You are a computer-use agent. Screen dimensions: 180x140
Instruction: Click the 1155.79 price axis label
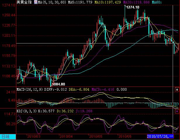(x=9, y=56)
